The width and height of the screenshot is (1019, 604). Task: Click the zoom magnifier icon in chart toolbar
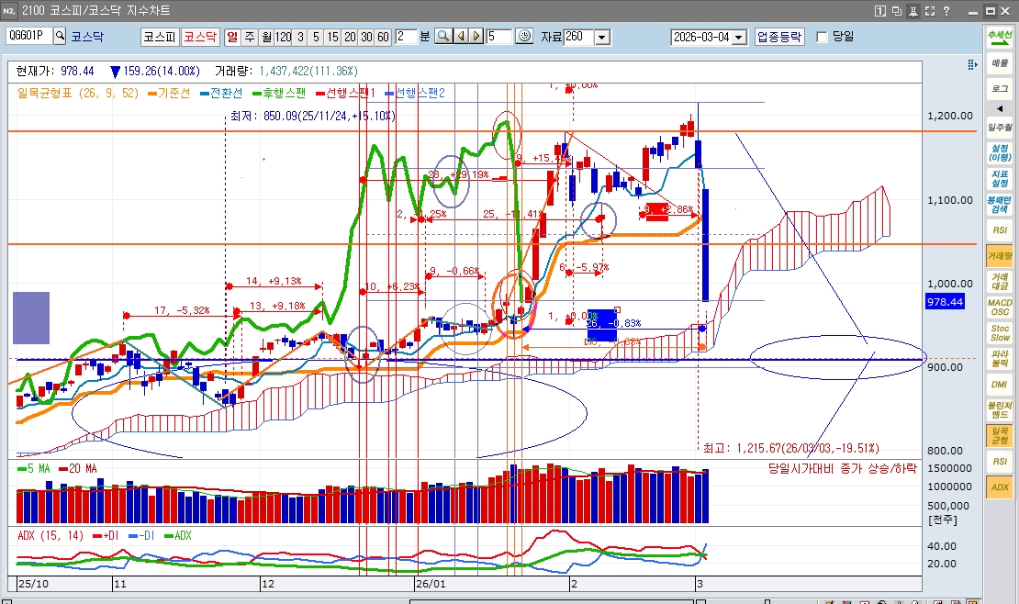(x=442, y=37)
